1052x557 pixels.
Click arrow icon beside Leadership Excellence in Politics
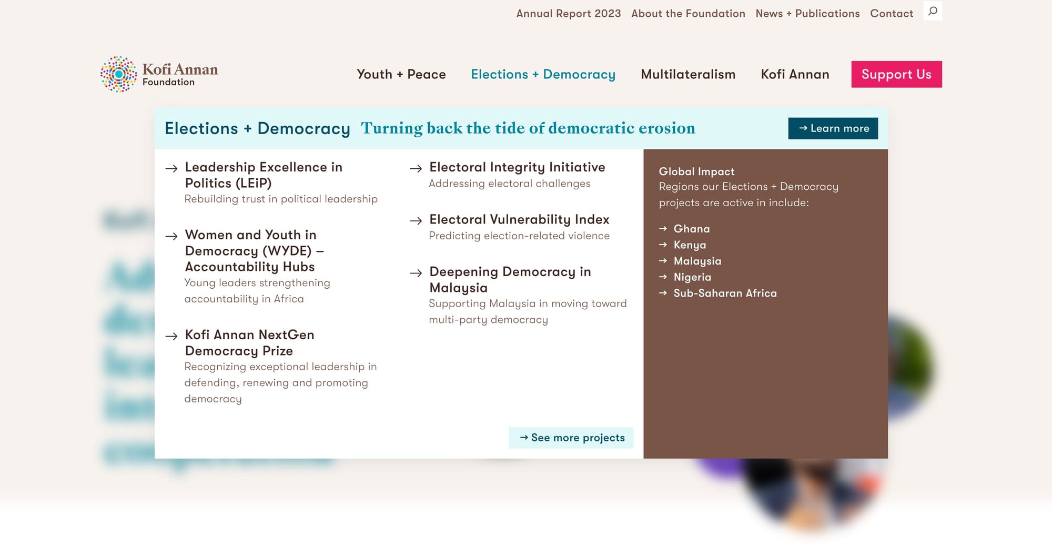[171, 168]
